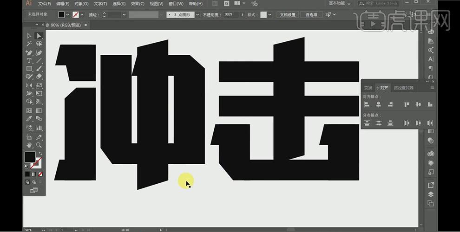The height and width of the screenshot is (232, 460).
Task: Set paint mode to None
Action: (40, 174)
